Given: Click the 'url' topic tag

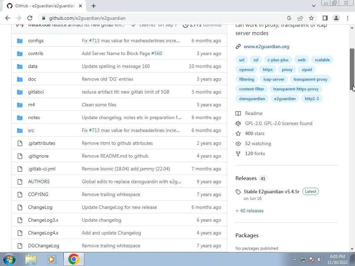Looking at the screenshot, I should click(x=242, y=60).
